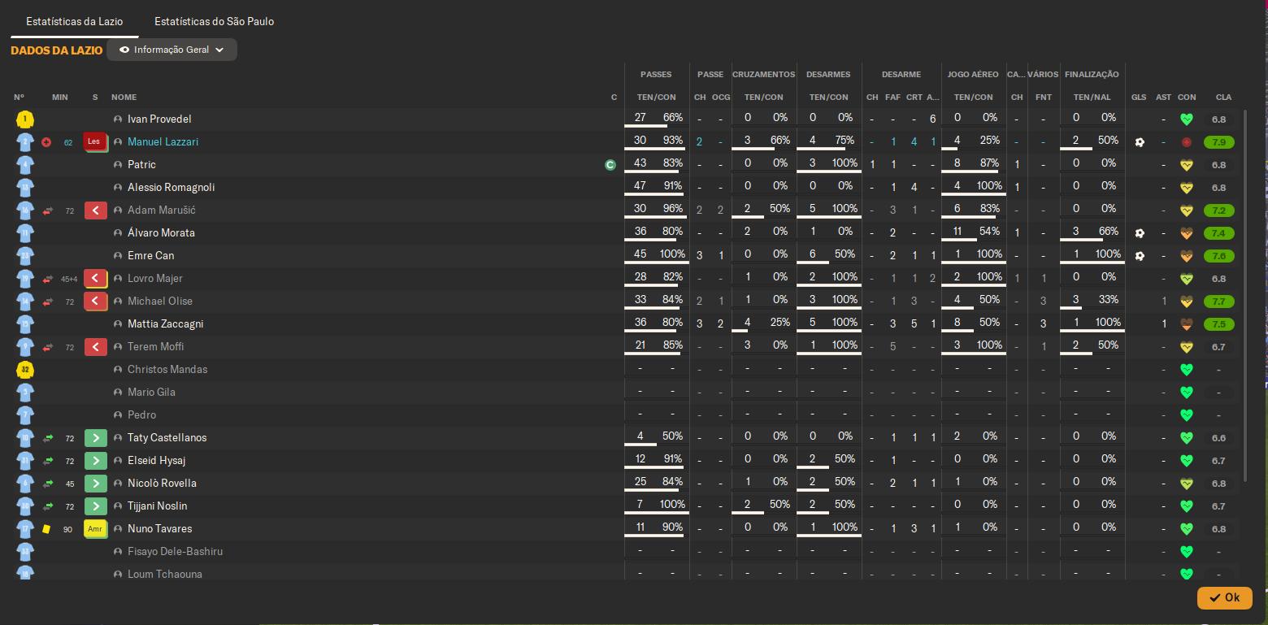The width and height of the screenshot is (1268, 625).
Task: Click Ivan Provedel's yellow goalkeeper shirt icon
Action: [24, 119]
